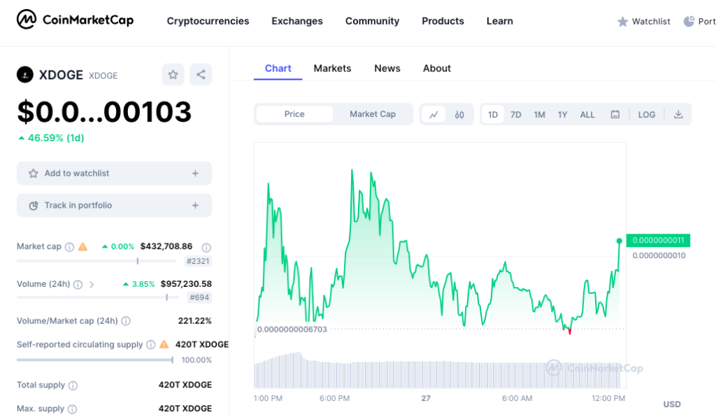Screen dimensions: 716x417
Task: Click the star icon beside the XDOGE name
Action: click(x=173, y=74)
